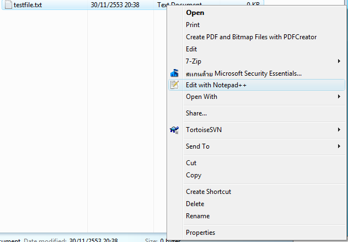Expand the Send To submenu arrow
Screen dimensions: 348x242
tap(339, 146)
